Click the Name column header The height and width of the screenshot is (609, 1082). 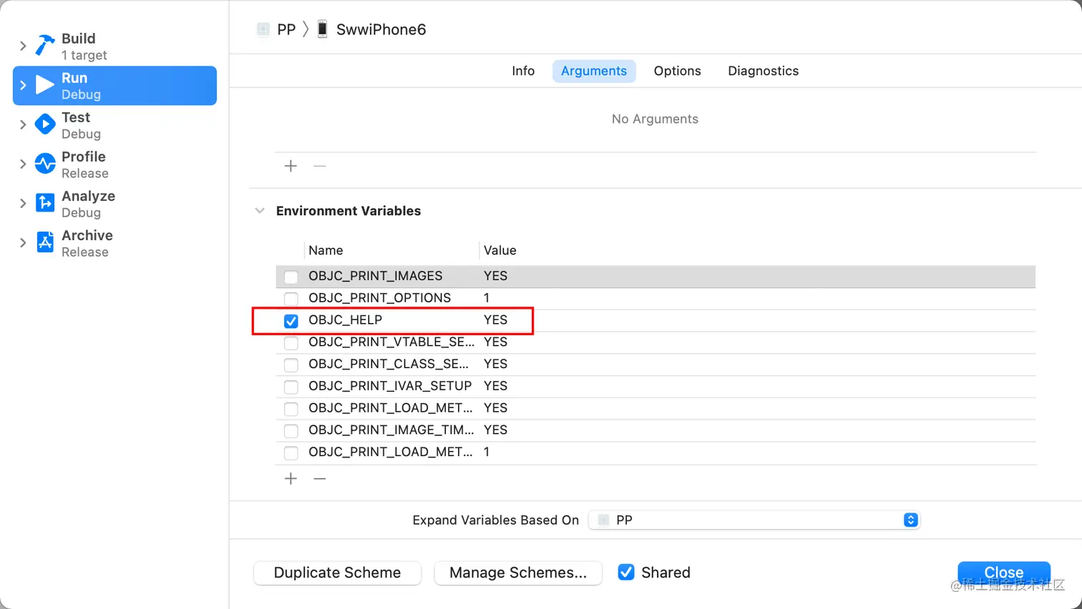pos(326,250)
